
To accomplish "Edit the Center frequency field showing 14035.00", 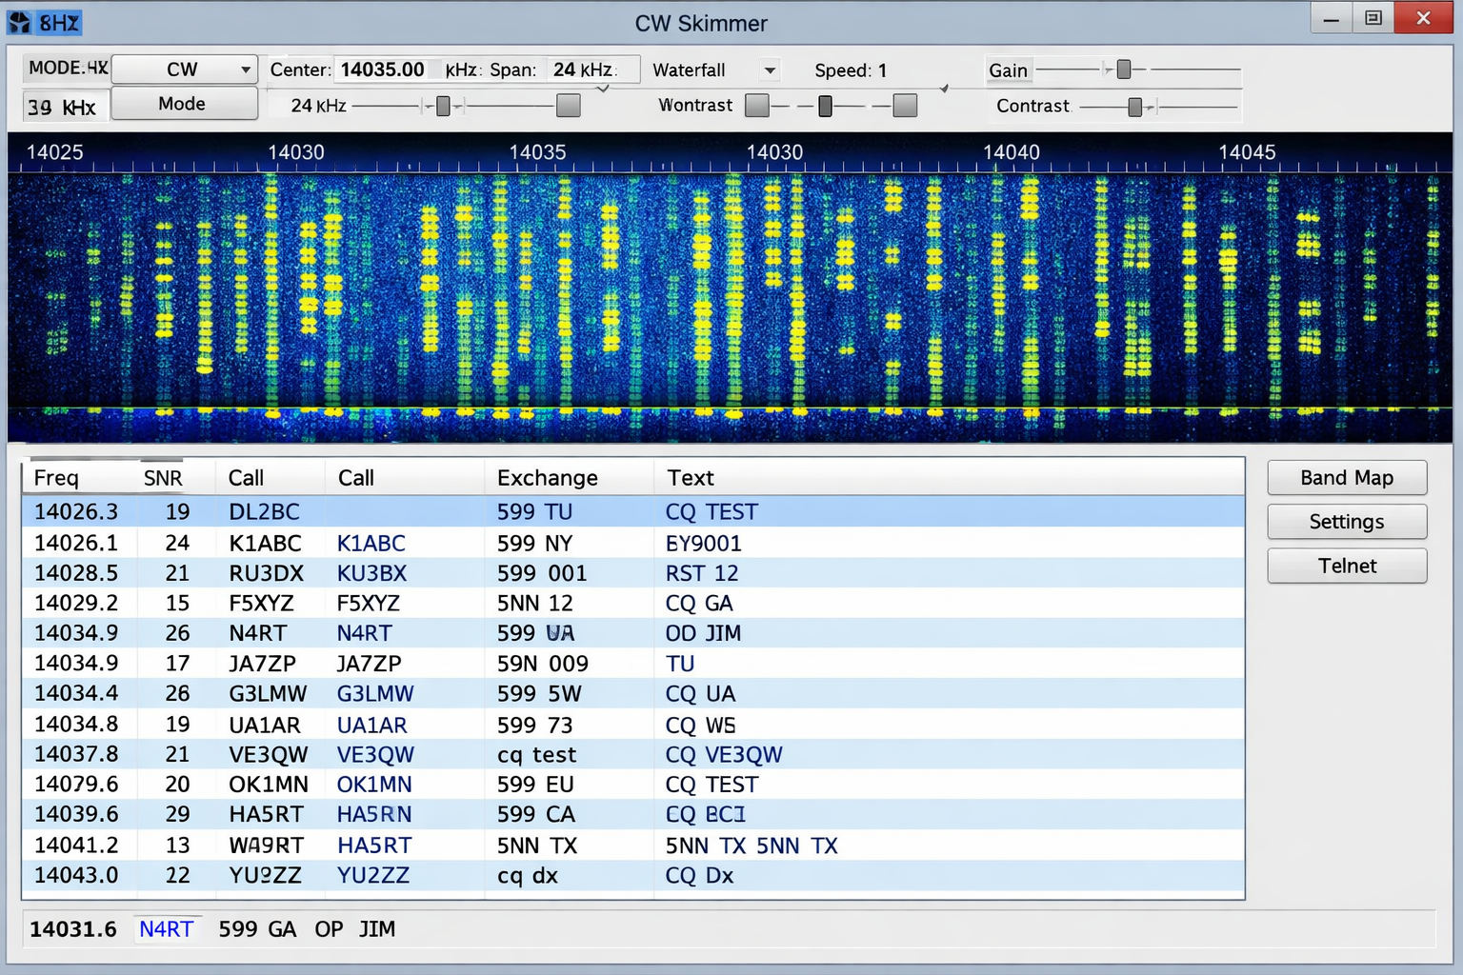I will 385,69.
